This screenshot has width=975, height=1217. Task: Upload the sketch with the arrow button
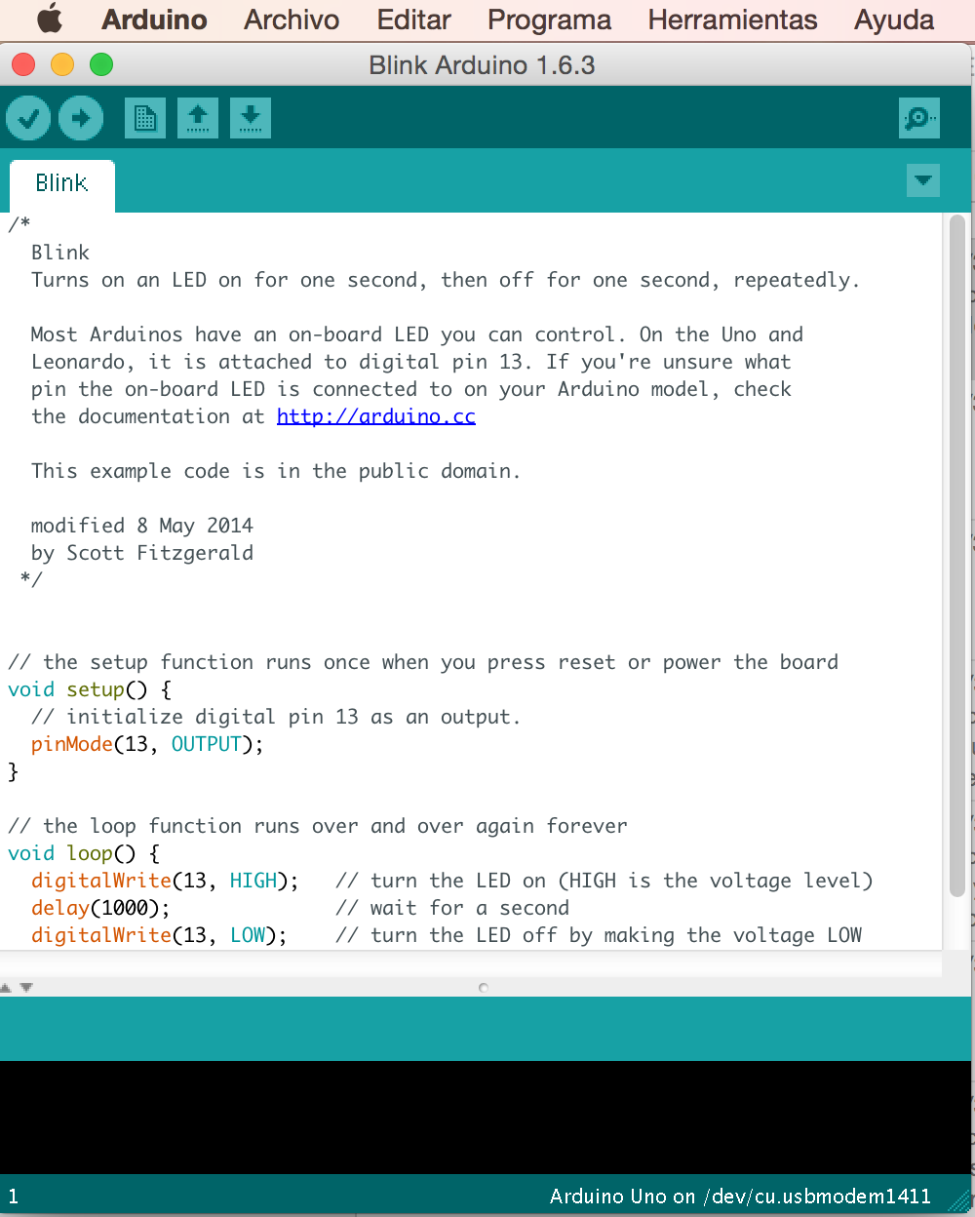[x=81, y=119]
